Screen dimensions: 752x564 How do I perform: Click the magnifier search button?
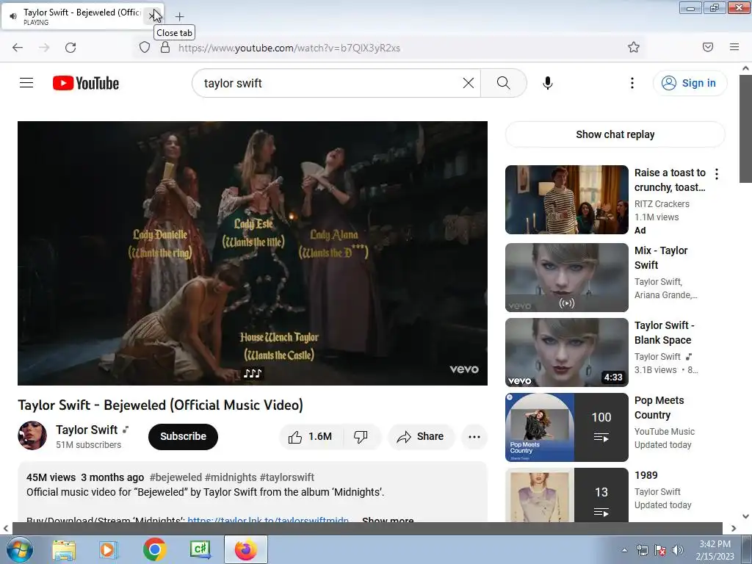(x=504, y=83)
